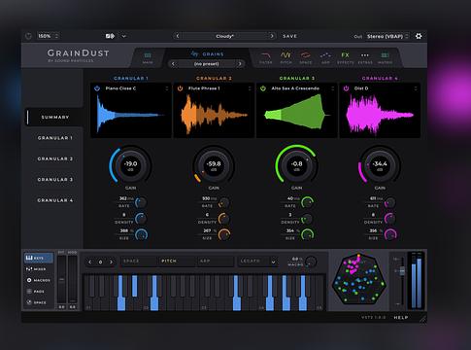Open the Stereo (VBAP) output dropdown

click(x=387, y=36)
